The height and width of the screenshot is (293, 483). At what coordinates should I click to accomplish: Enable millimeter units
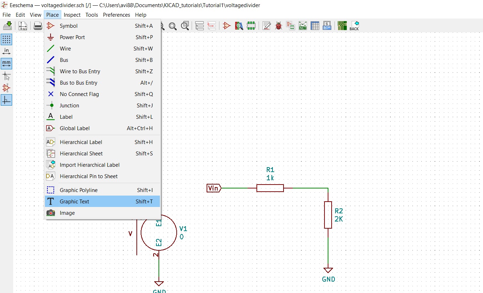tap(6, 64)
